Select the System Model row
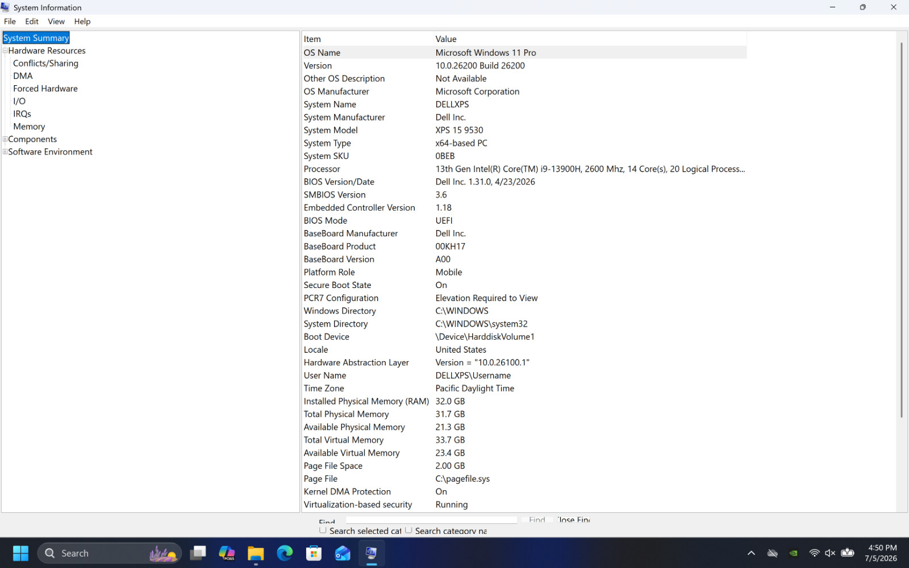909x568 pixels. coord(524,130)
